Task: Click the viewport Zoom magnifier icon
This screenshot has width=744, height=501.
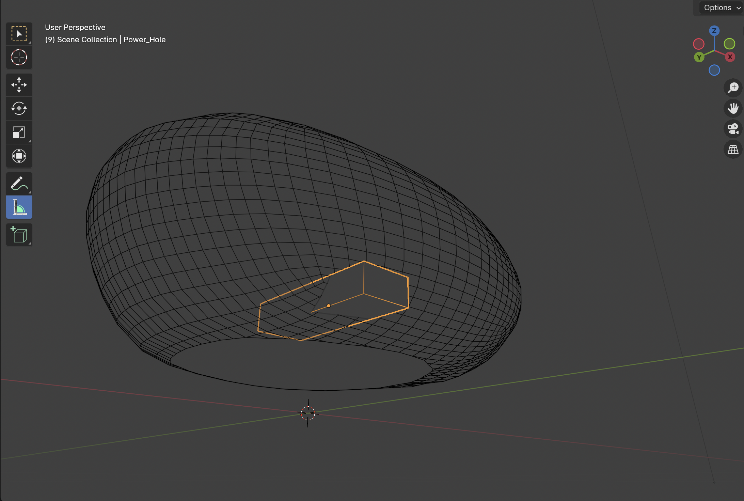Action: coord(733,88)
